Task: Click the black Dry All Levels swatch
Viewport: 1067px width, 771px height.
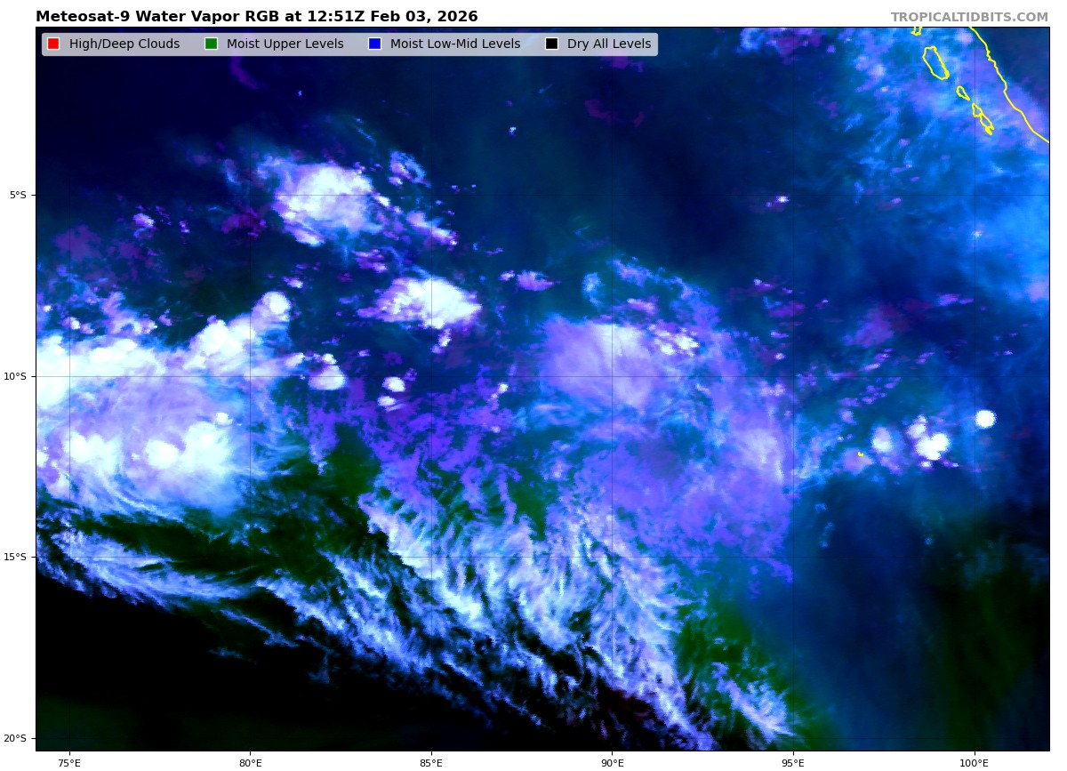Action: [551, 44]
